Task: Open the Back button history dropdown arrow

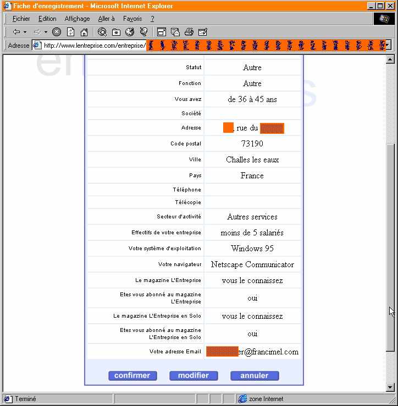Action: pyautogui.click(x=25, y=32)
